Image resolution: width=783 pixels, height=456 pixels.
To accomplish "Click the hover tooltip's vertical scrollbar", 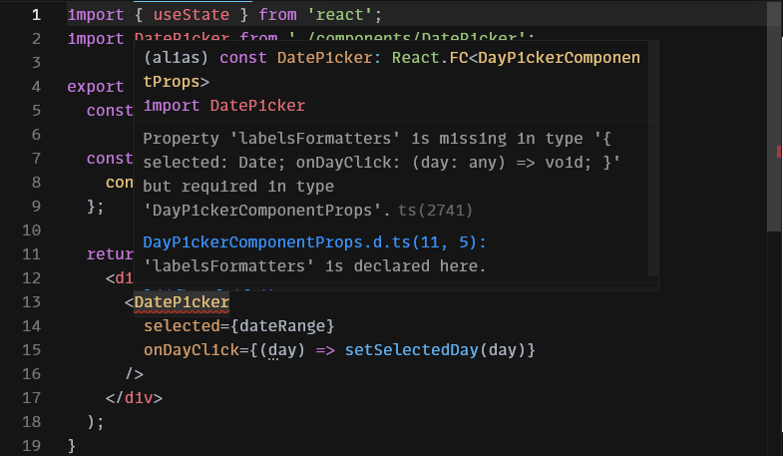I will tap(653, 159).
